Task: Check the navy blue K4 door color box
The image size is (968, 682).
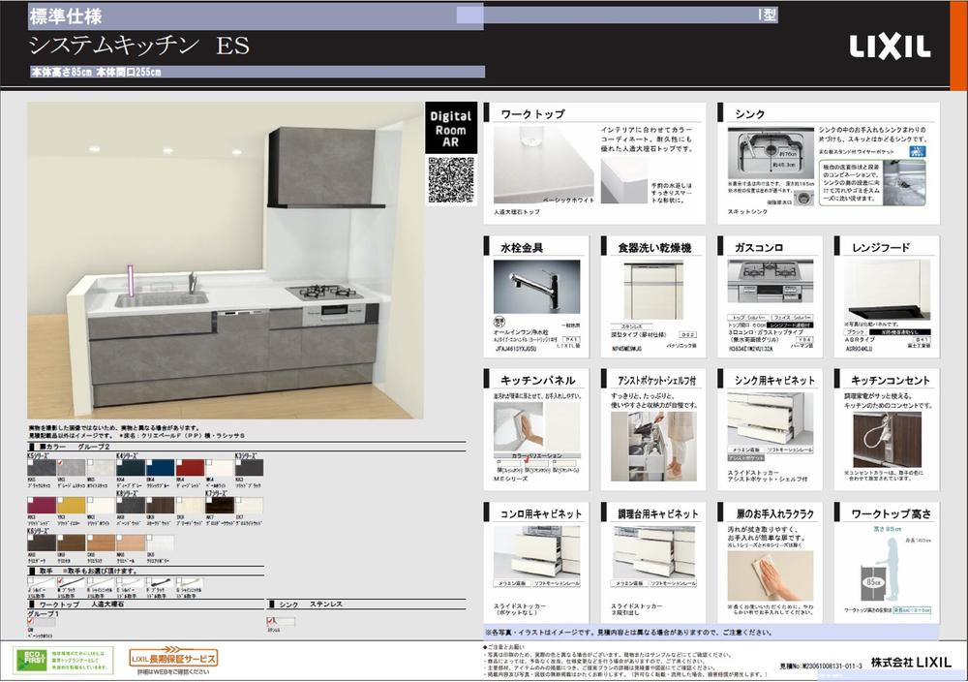Action: coord(149,462)
